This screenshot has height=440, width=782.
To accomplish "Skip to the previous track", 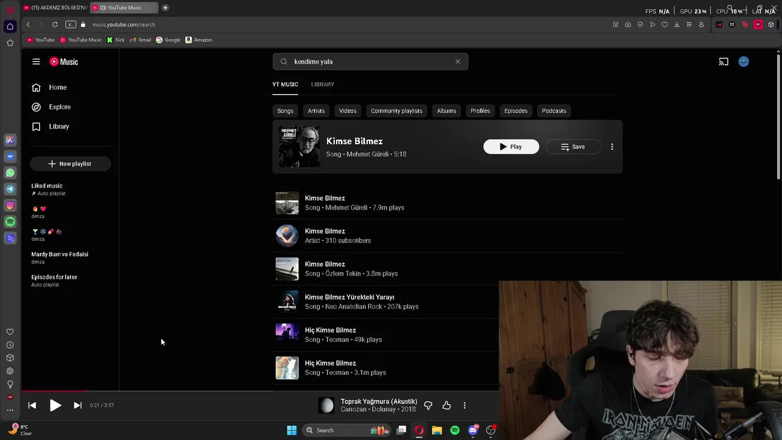I will point(32,405).
